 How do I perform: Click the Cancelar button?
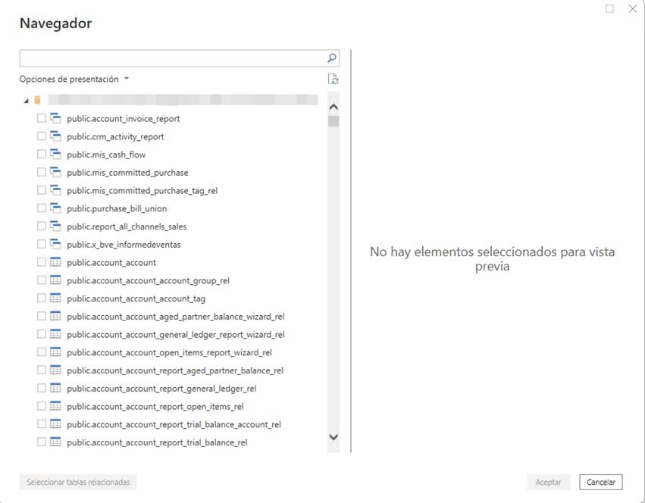point(600,482)
